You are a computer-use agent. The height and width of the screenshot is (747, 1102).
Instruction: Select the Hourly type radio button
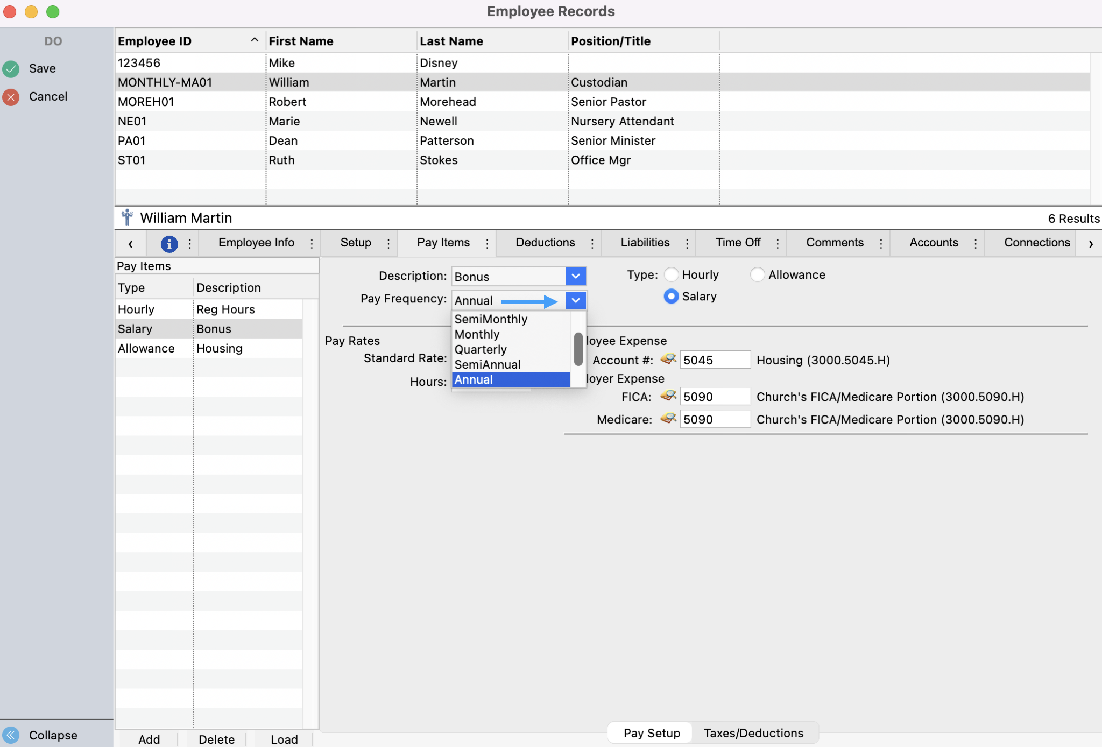pos(671,275)
